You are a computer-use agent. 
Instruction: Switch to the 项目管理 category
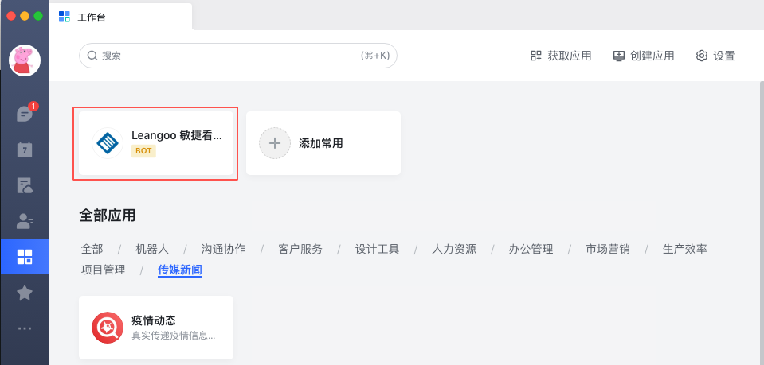point(103,270)
